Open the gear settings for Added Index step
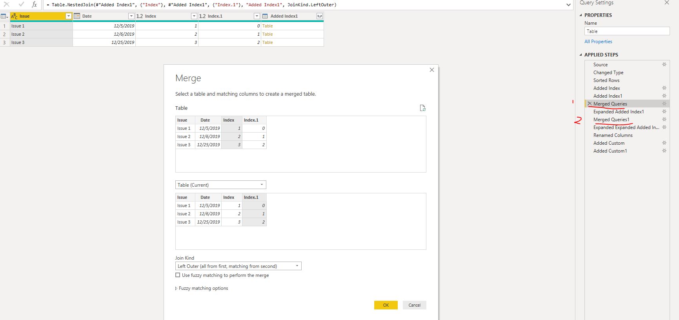 click(664, 88)
